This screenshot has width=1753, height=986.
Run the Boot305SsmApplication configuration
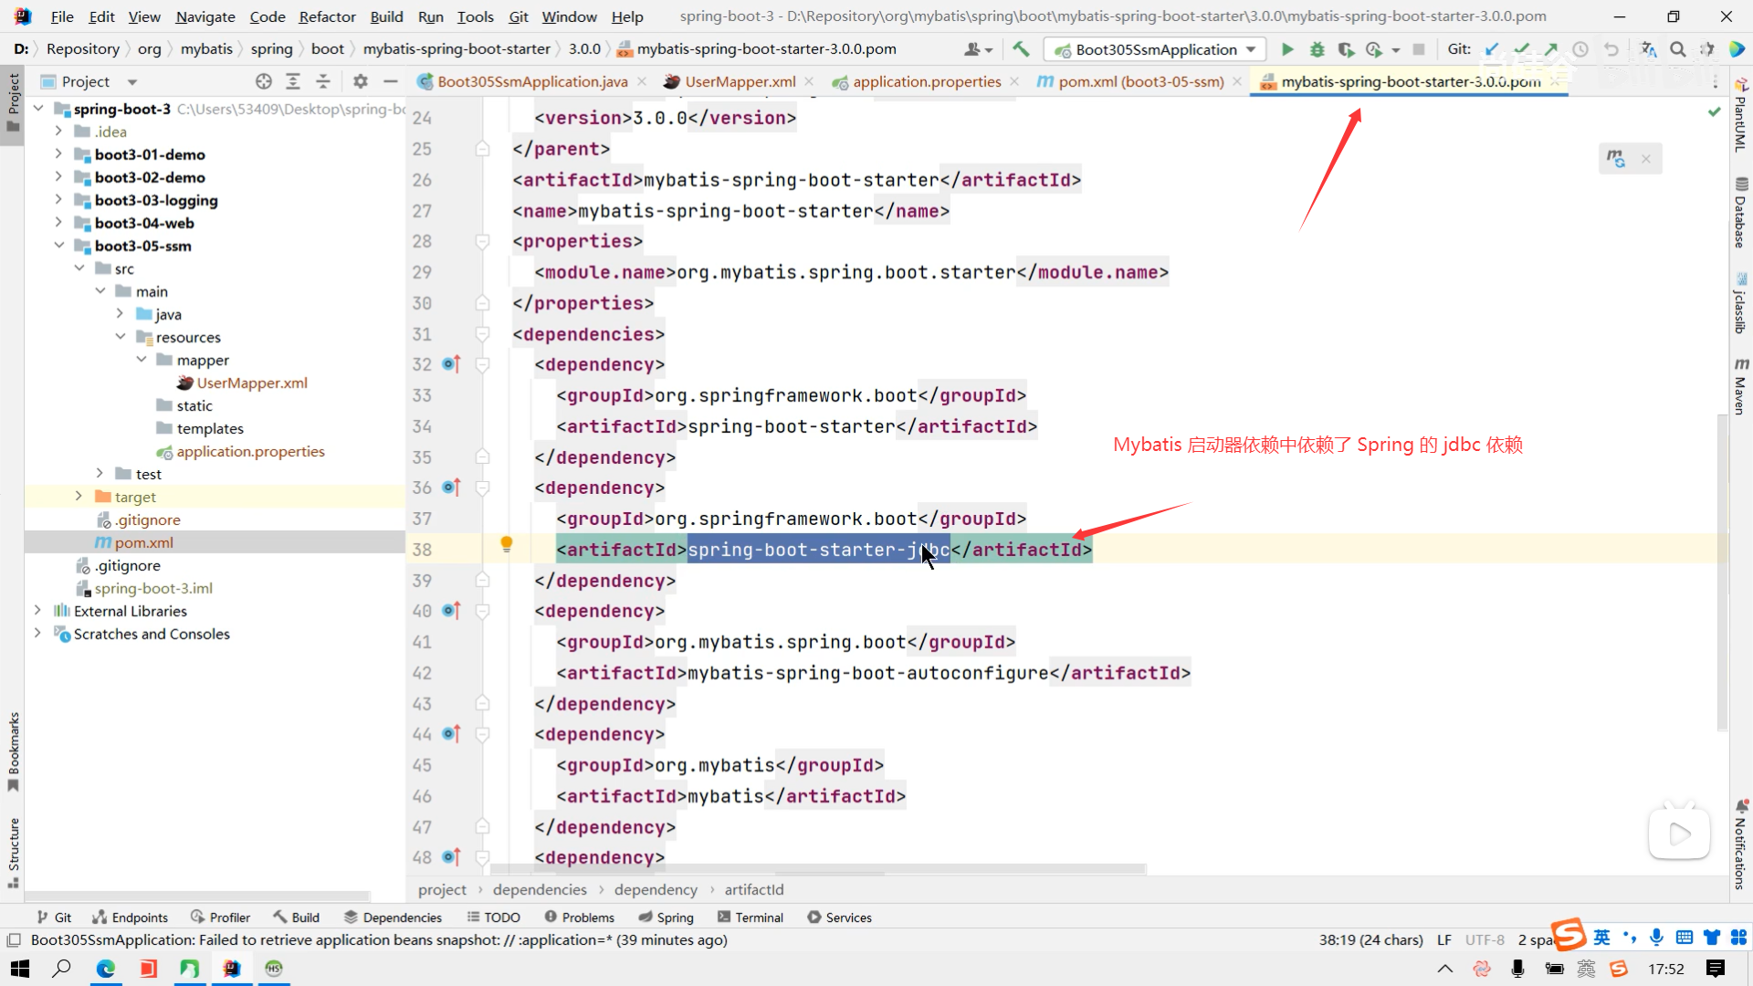click(1287, 49)
